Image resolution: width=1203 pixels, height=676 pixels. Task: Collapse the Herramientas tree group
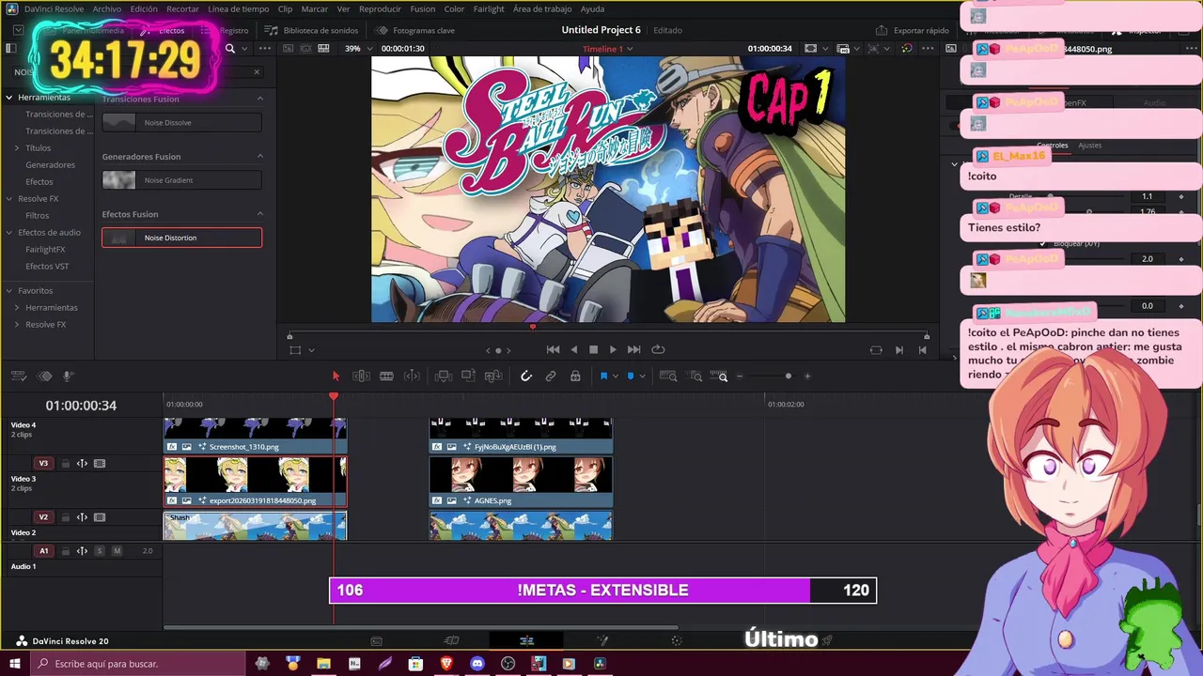pyautogui.click(x=9, y=98)
